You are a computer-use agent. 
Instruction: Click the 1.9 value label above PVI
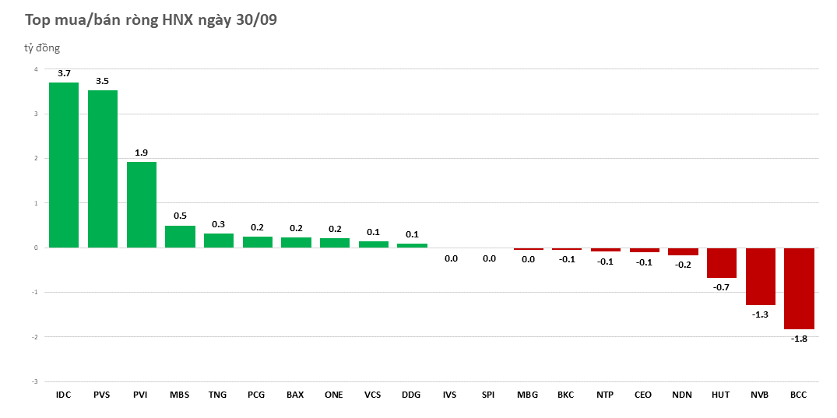point(141,153)
